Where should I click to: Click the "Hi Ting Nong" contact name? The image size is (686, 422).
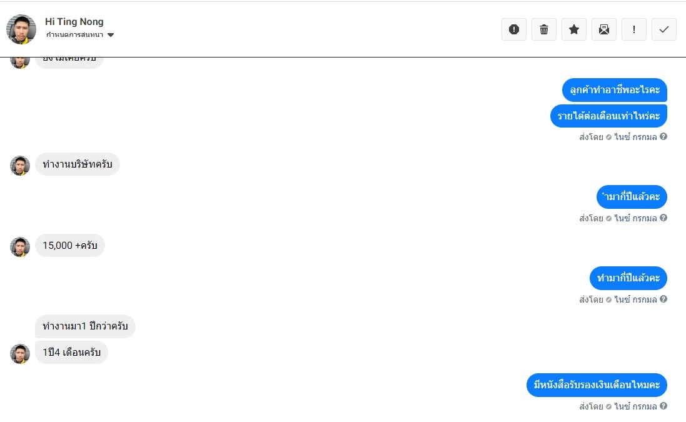tap(74, 22)
